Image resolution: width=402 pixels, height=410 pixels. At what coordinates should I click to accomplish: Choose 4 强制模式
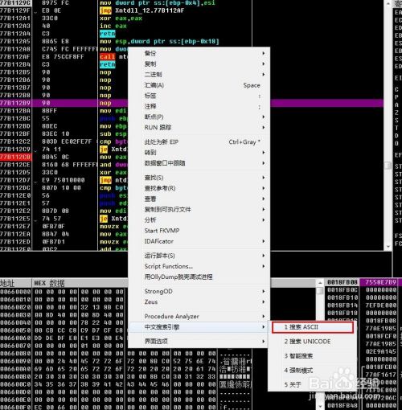pos(313,371)
